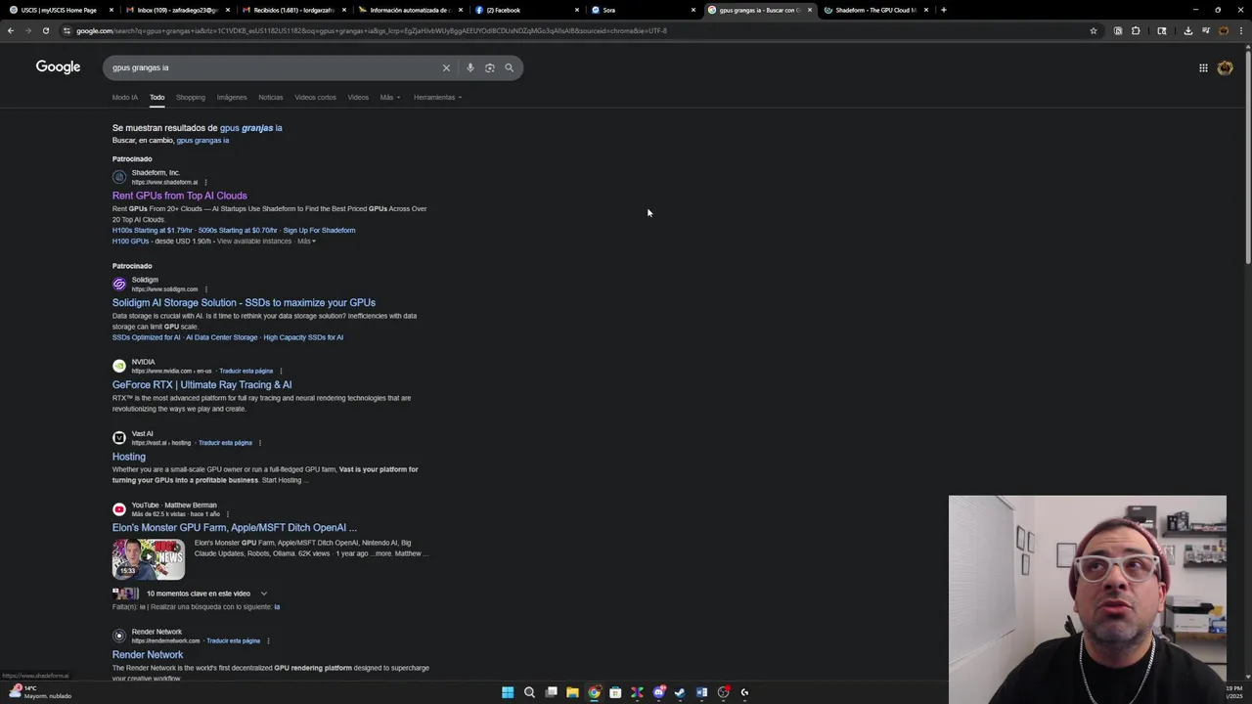1252x704 pixels.
Task: Open Discord from the taskbar
Action: point(658,692)
